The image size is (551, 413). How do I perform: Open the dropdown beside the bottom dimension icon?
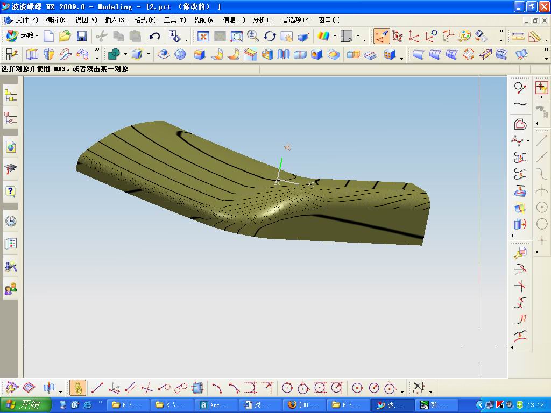(x=430, y=391)
